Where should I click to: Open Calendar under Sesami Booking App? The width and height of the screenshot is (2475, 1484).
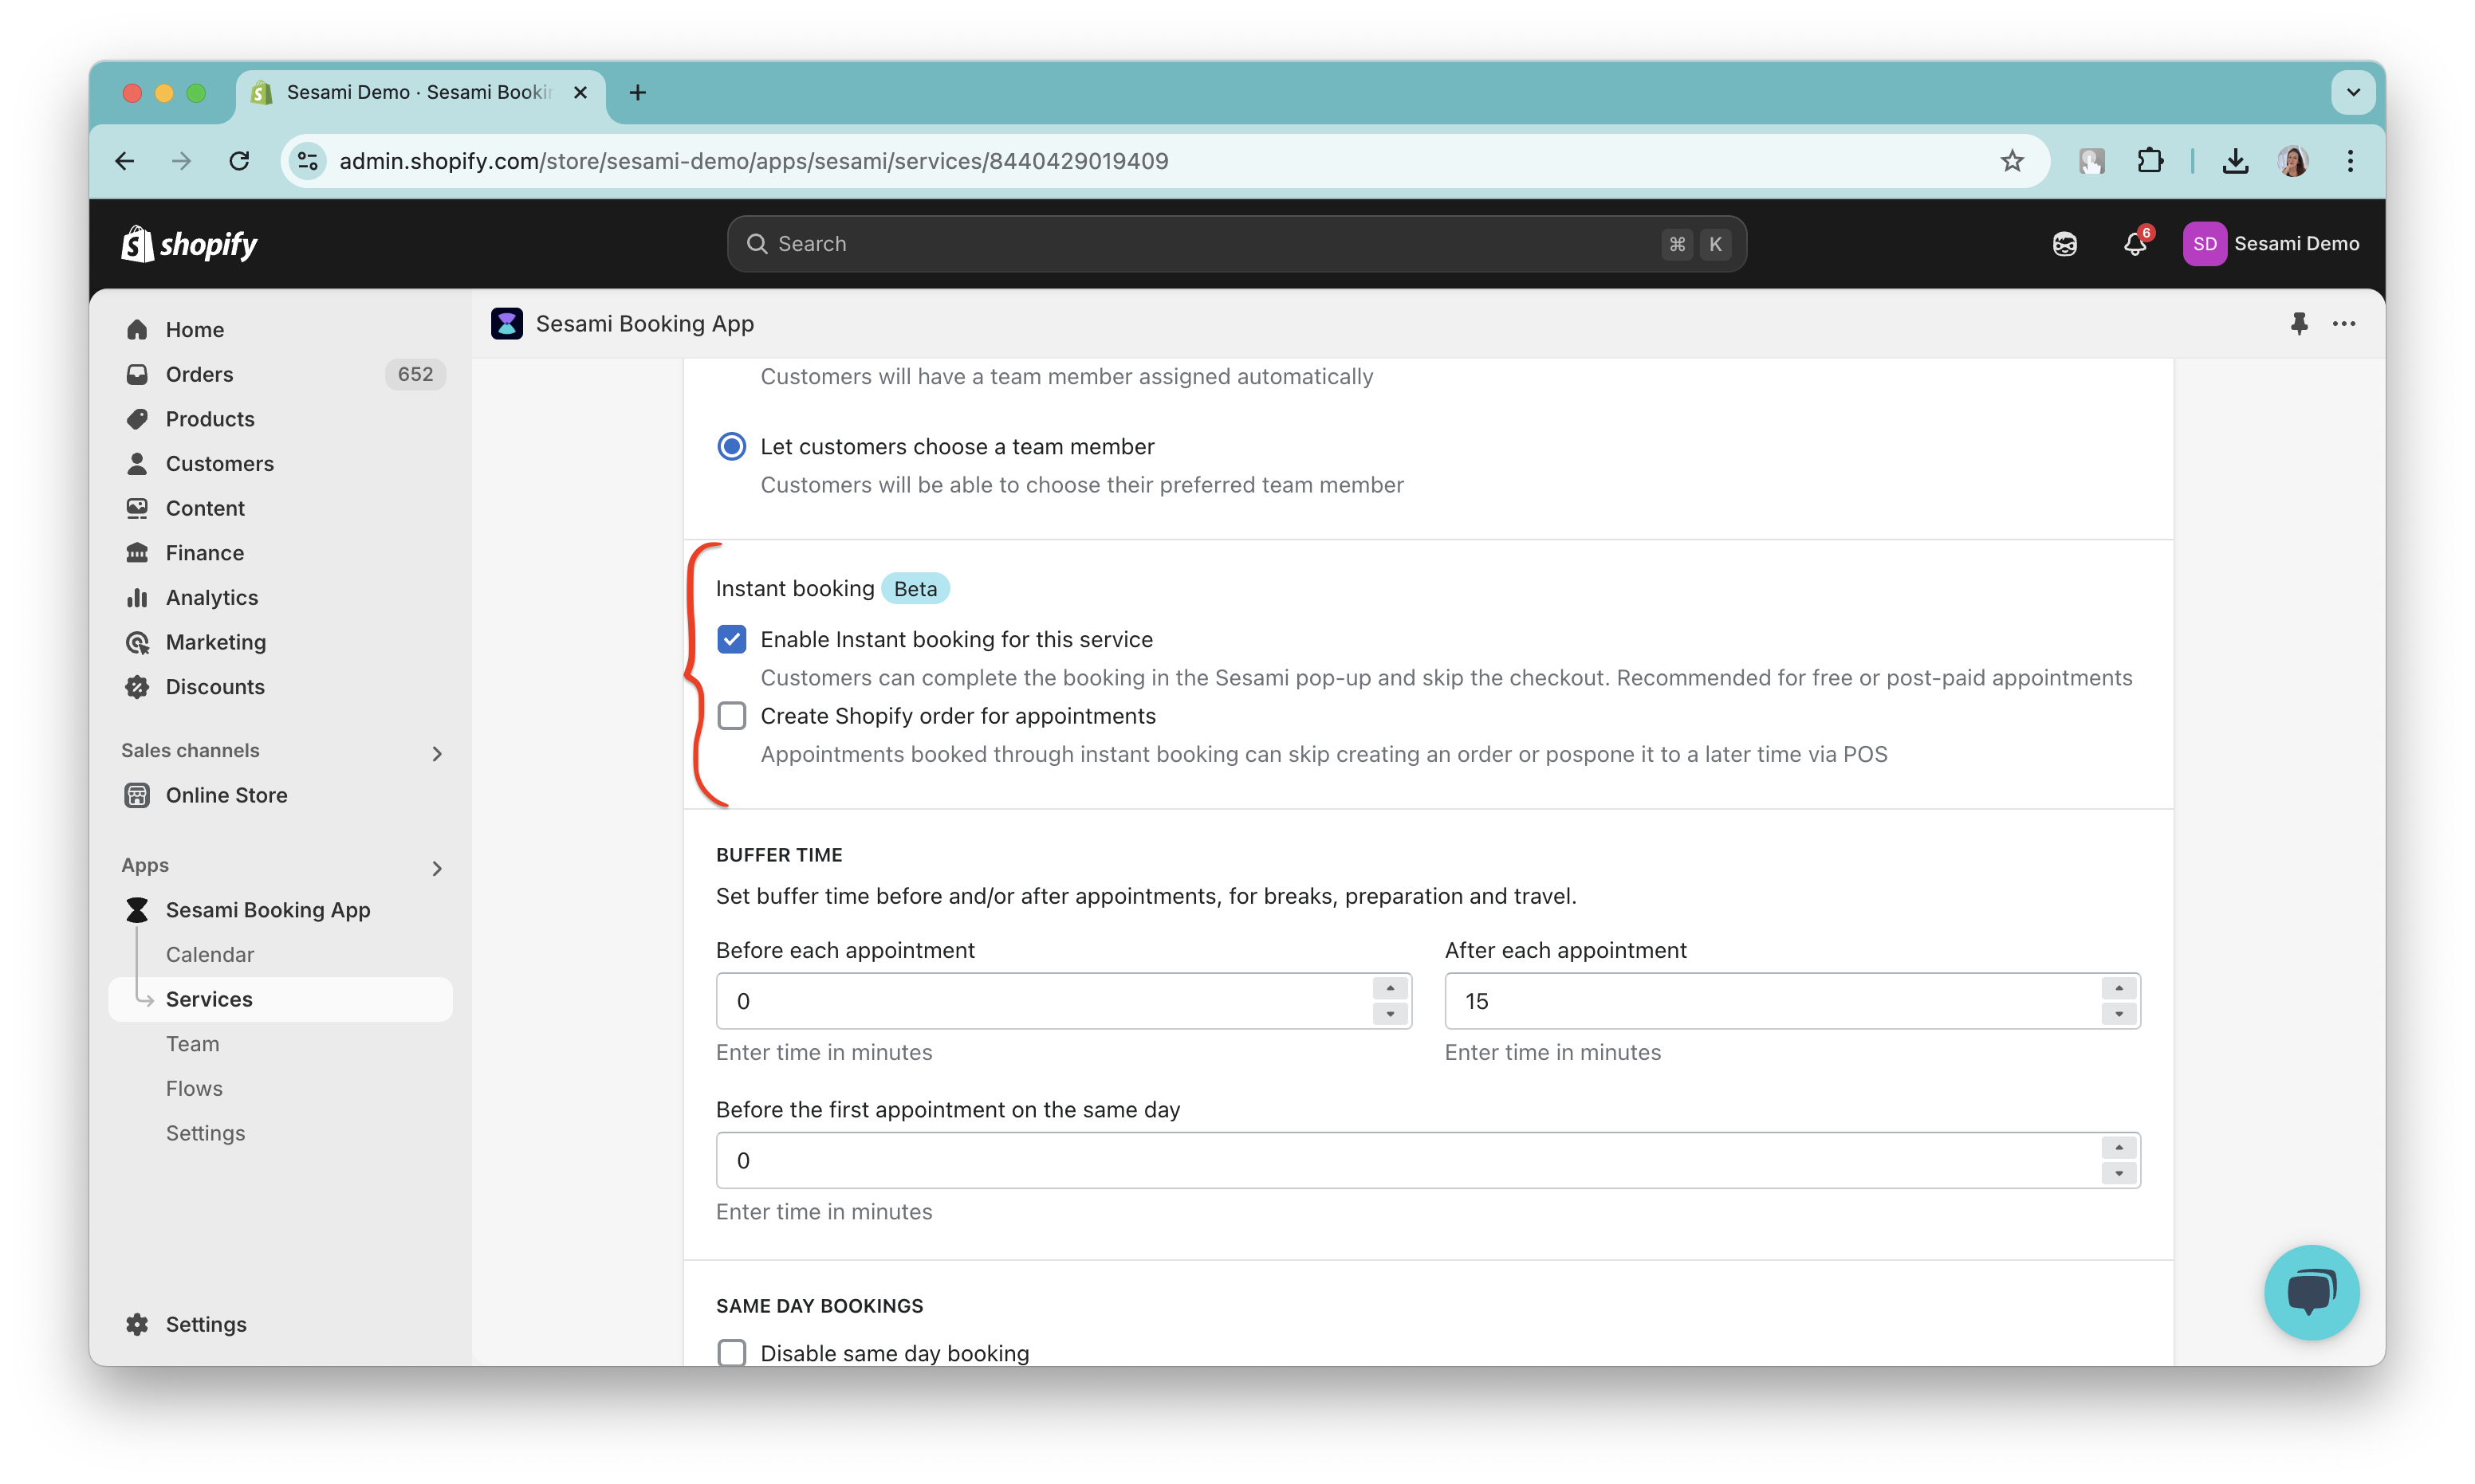(210, 955)
